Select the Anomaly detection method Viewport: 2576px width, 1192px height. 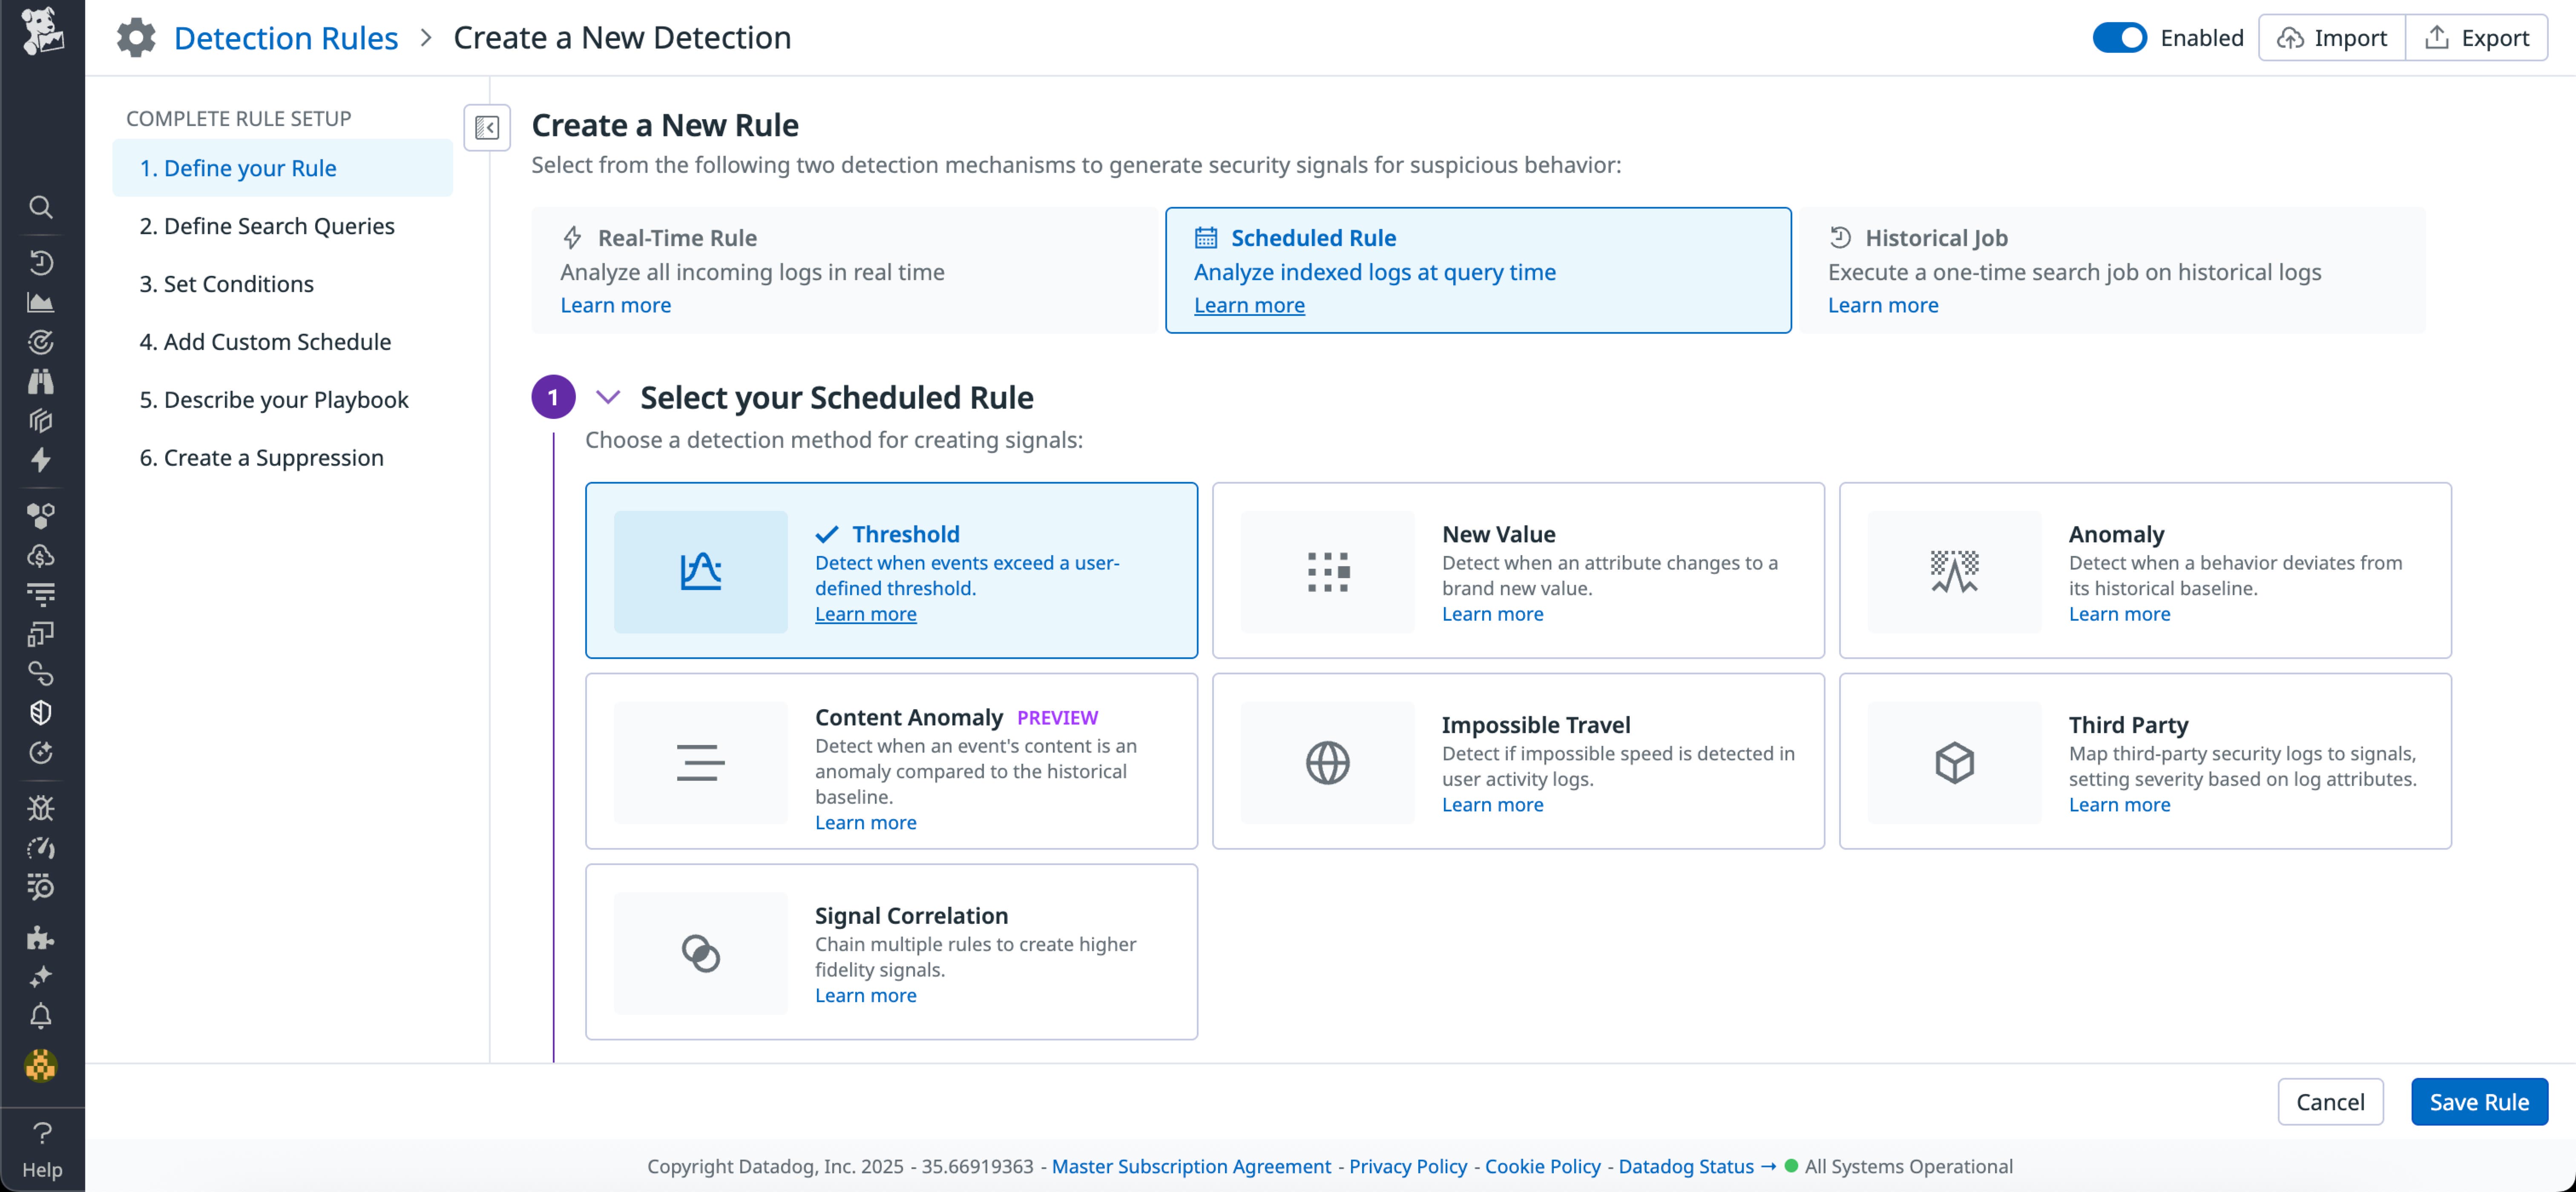point(2144,570)
